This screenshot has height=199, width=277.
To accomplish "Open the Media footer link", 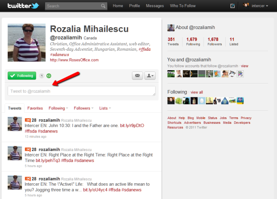I will 227,123.
